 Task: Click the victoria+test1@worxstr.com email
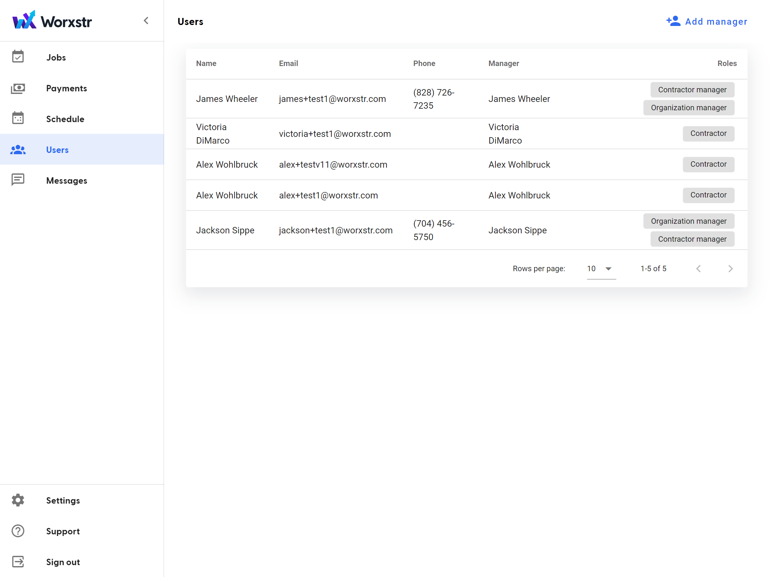(335, 134)
